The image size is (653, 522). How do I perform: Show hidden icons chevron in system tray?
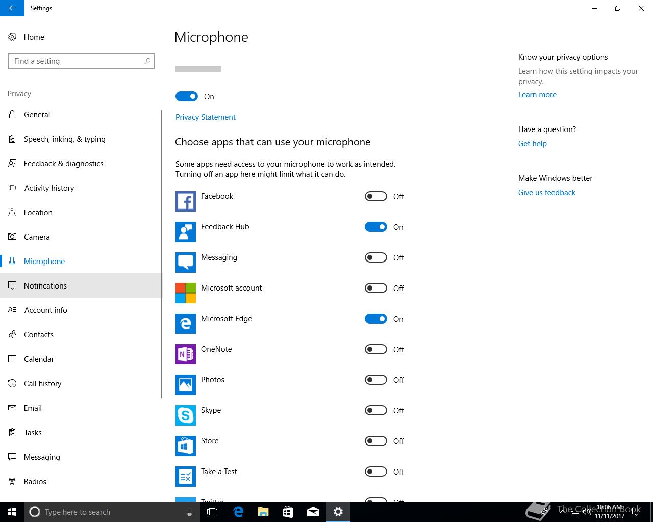click(x=563, y=512)
